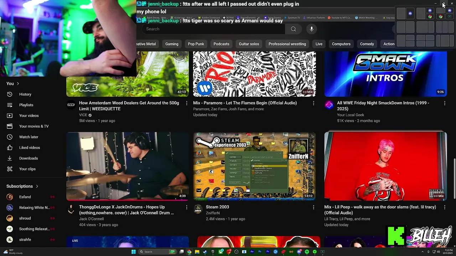Select the Pop Punk filter chip

coord(196,44)
